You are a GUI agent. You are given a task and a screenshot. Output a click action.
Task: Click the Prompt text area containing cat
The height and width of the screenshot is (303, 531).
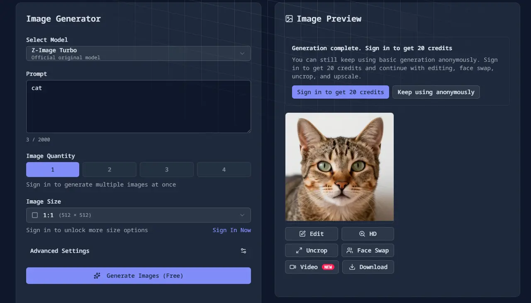tap(139, 107)
